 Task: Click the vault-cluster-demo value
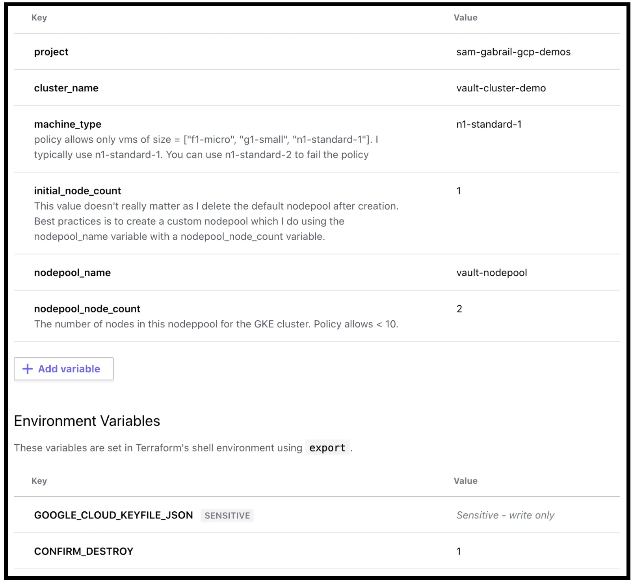click(x=501, y=88)
